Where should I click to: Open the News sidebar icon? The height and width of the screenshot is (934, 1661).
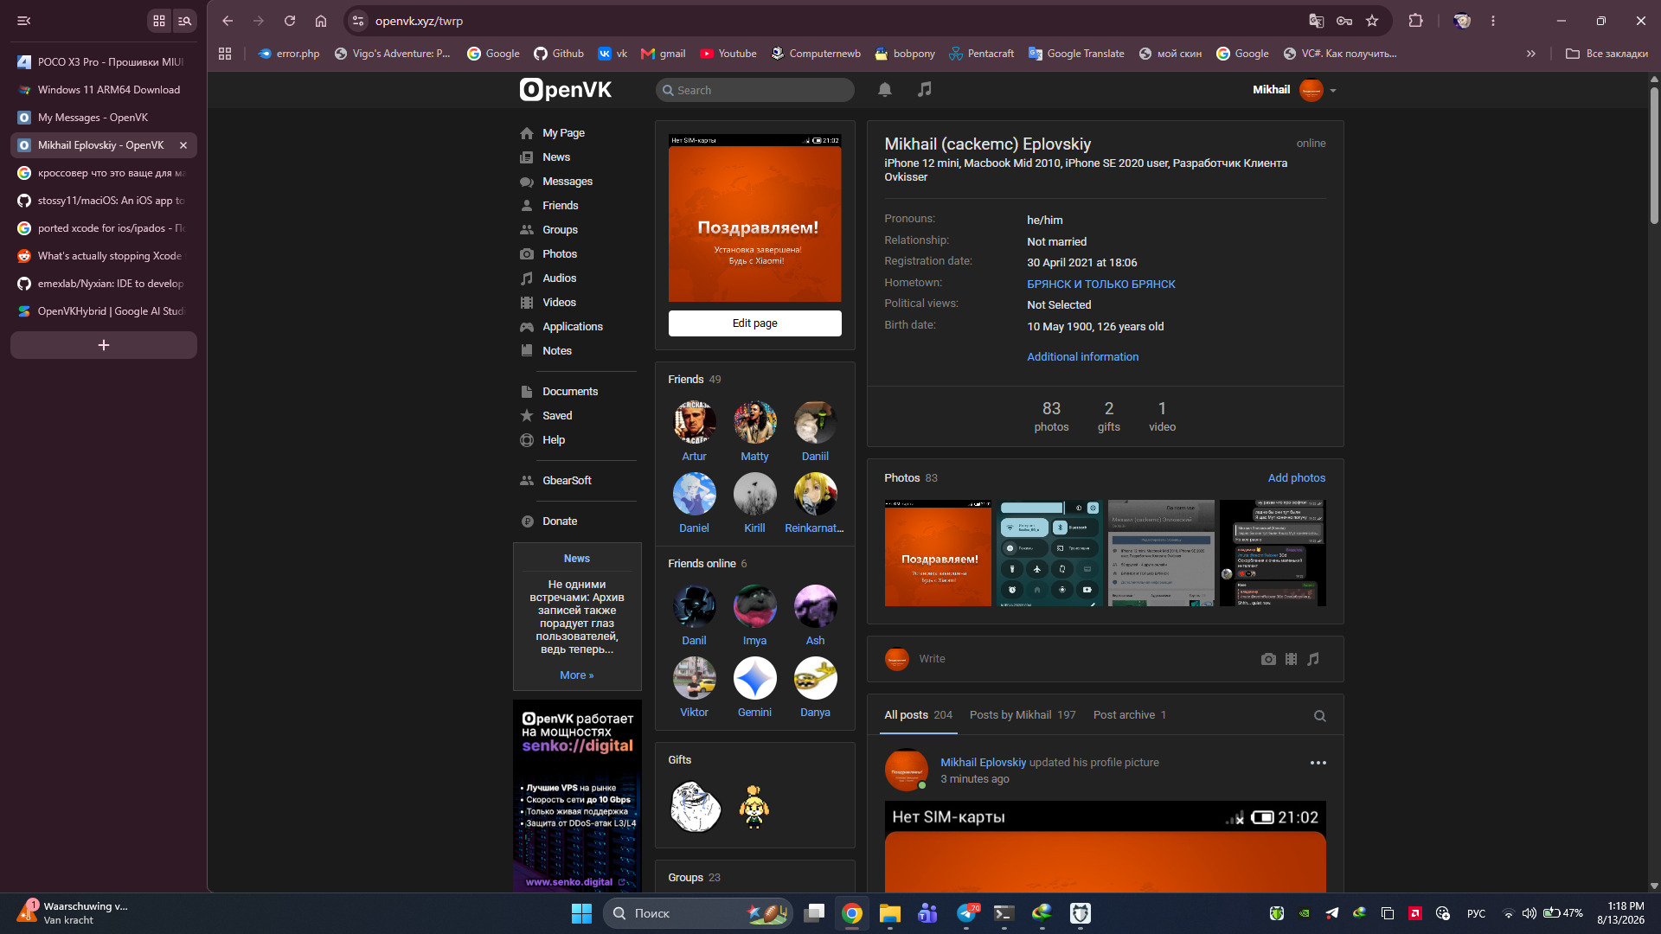pos(527,157)
